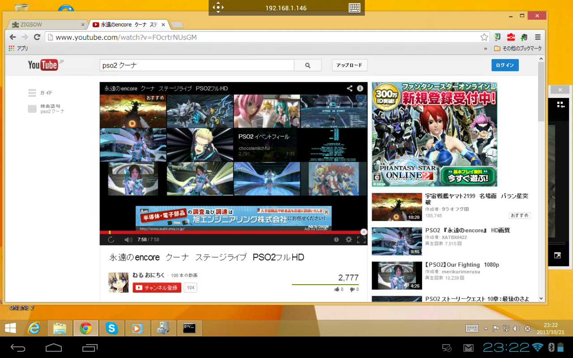Mute the video with the speaker icon
The width and height of the screenshot is (573, 358).
[x=128, y=239]
